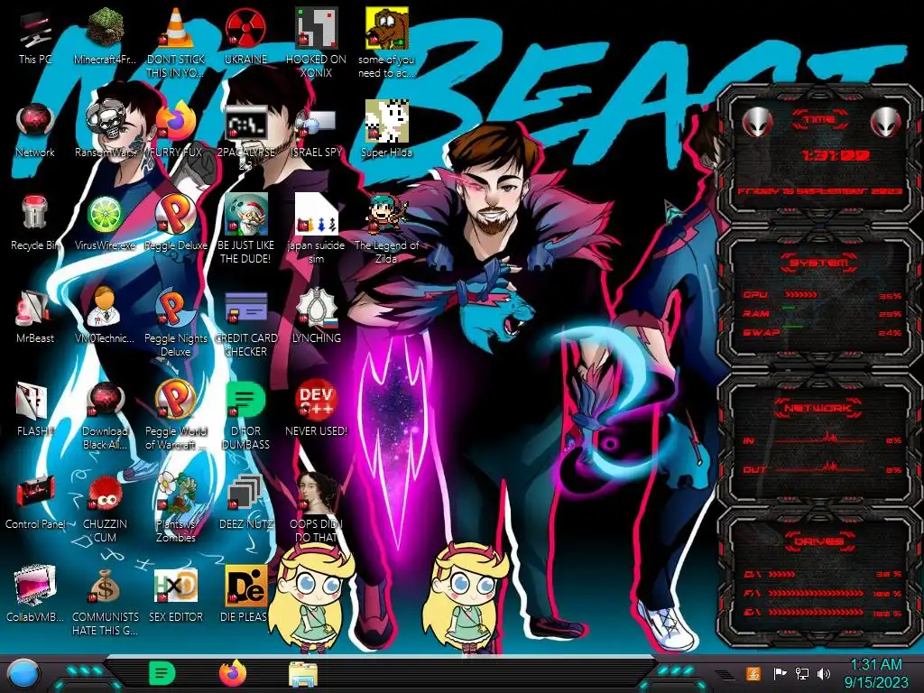Select the VLC cone 'DONT STICK THIS IN YO...' icon

point(176,42)
